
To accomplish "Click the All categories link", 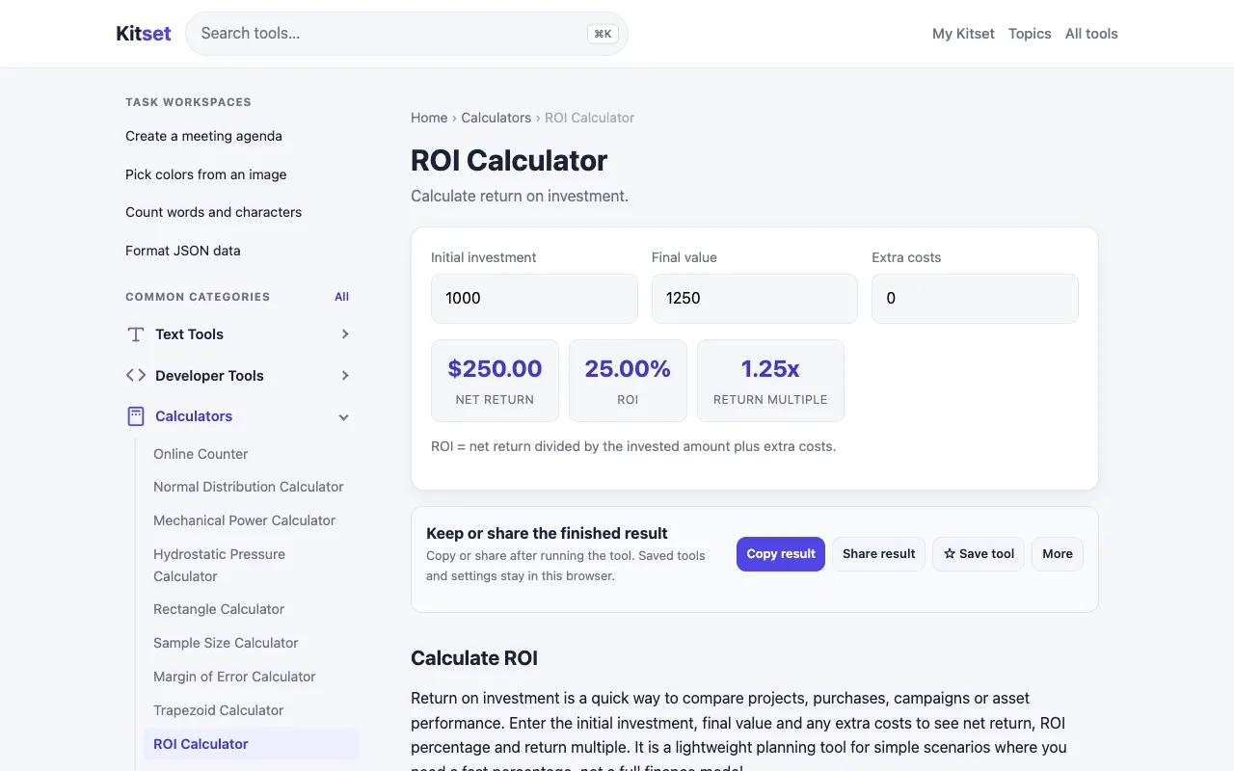I will pos(342,297).
